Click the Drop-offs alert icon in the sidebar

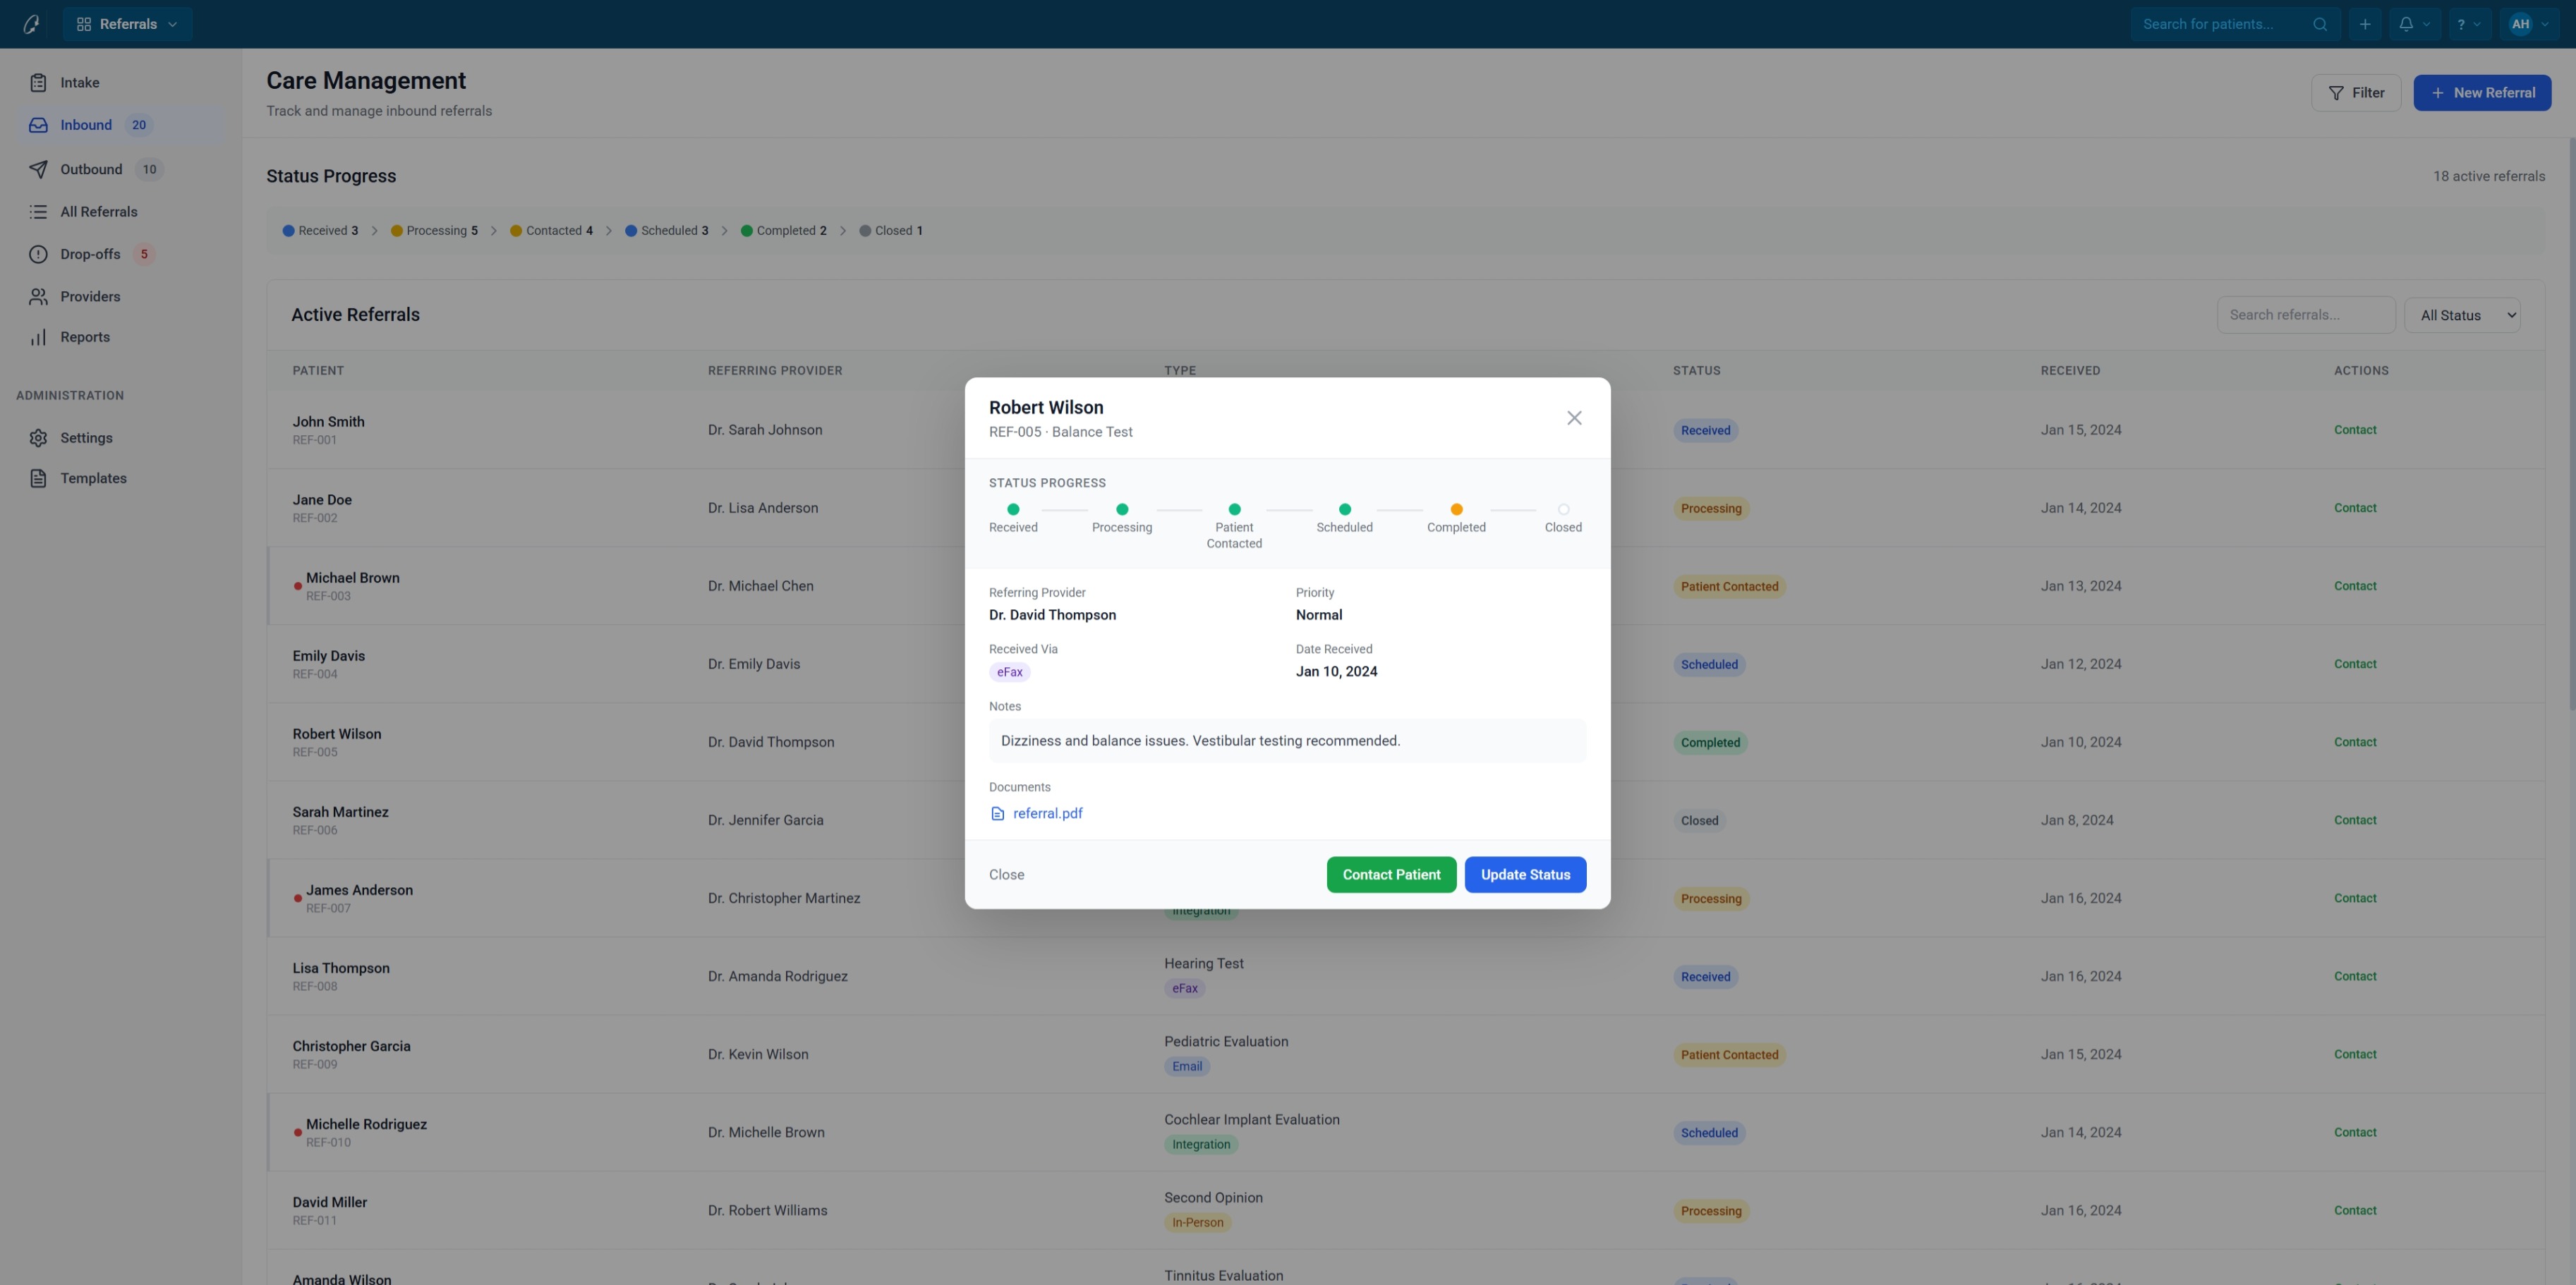38,254
